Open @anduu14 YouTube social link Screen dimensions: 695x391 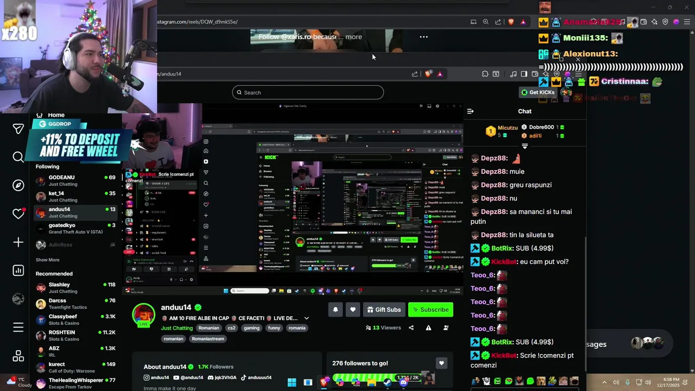click(x=188, y=377)
